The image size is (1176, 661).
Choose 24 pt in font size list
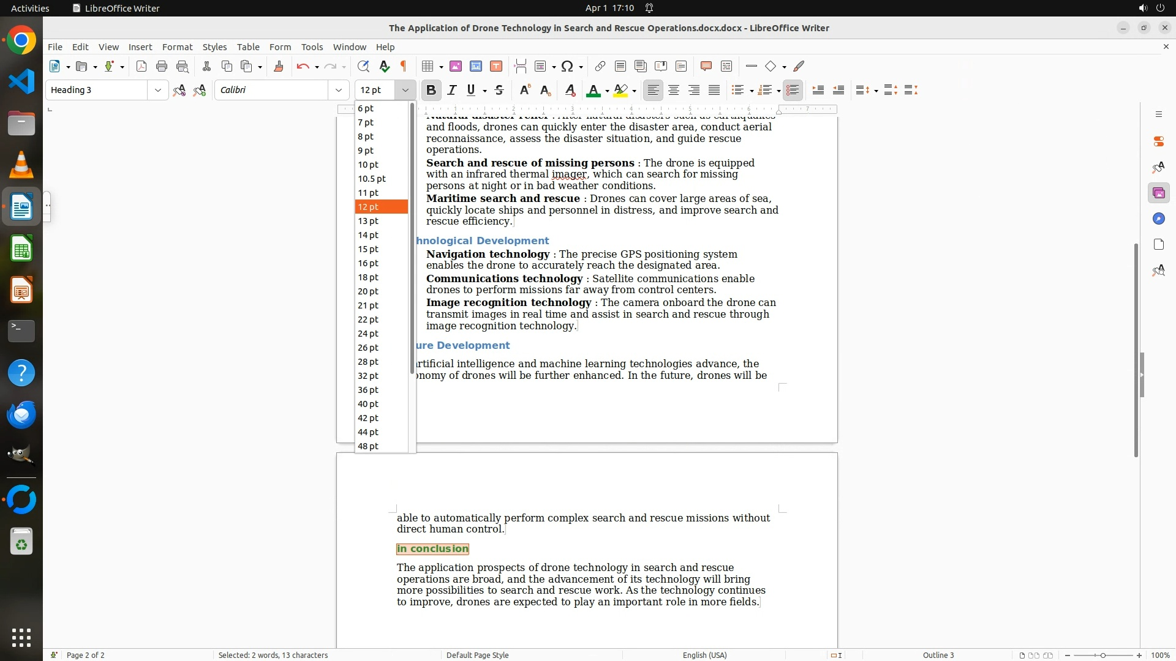[x=368, y=334]
